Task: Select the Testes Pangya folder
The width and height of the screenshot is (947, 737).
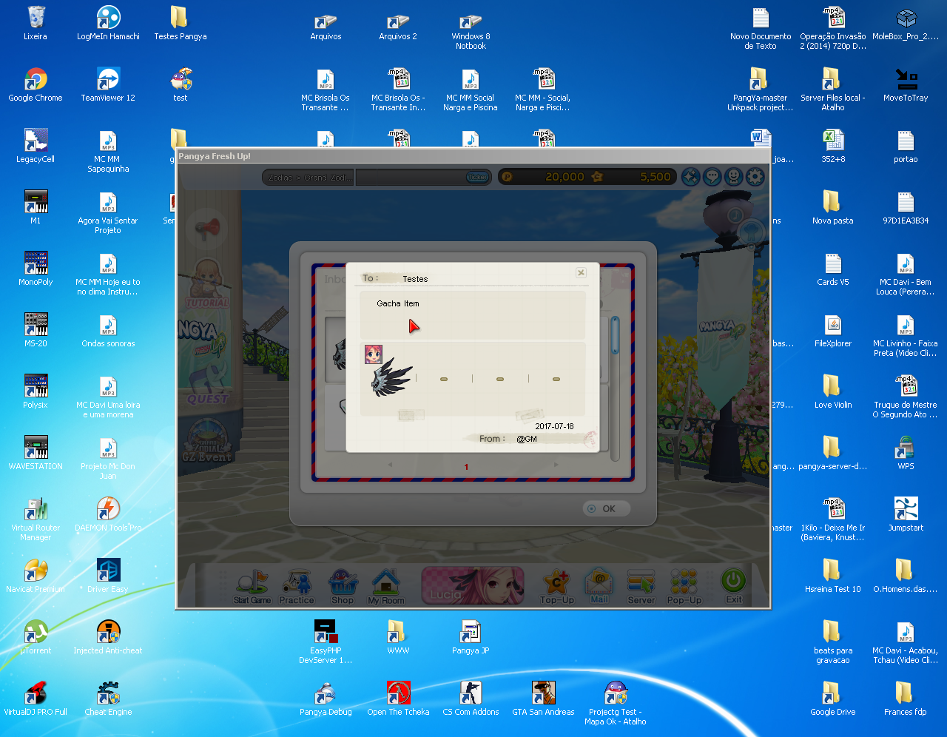Action: point(181,23)
